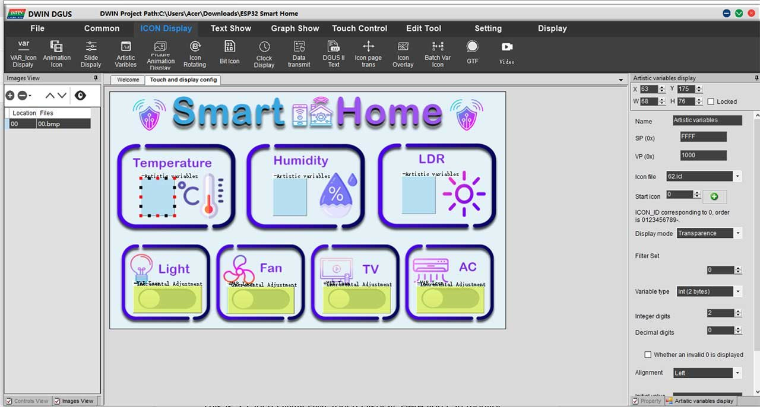Click the Name input field
This screenshot has width=760, height=407.
[707, 120]
